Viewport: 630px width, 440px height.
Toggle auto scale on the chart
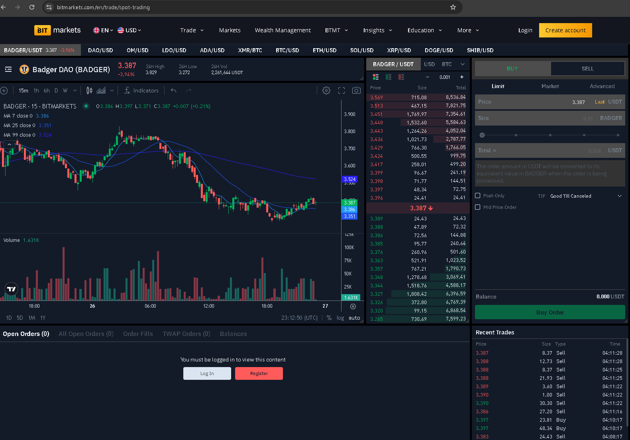pyautogui.click(x=354, y=318)
